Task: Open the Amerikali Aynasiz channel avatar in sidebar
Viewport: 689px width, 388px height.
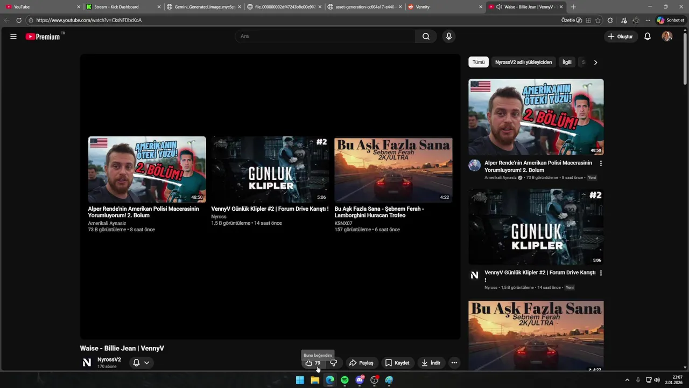Action: (x=474, y=165)
